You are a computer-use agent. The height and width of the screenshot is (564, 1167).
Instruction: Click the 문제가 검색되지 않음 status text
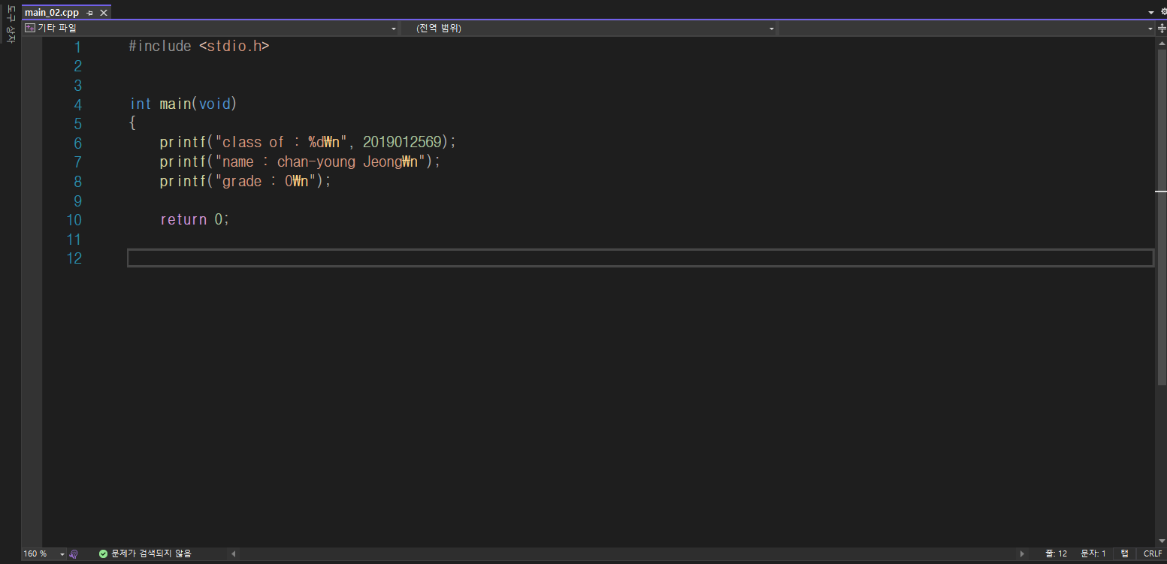point(151,553)
